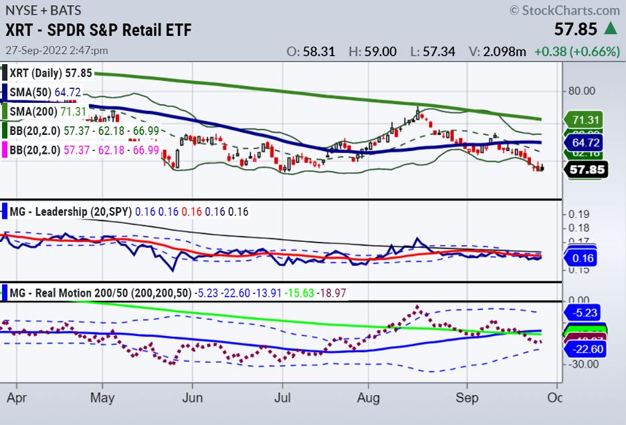Click the Apr label on date axis
626x425 pixels.
16,398
